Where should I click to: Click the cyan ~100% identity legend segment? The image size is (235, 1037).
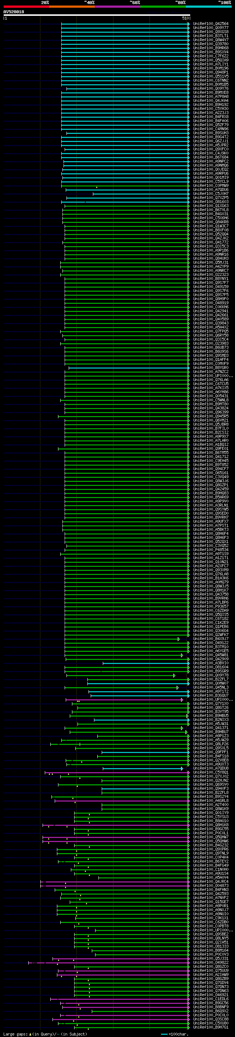point(209,7)
